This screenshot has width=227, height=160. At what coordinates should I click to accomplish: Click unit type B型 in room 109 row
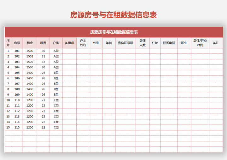pyautogui.click(x=56, y=95)
